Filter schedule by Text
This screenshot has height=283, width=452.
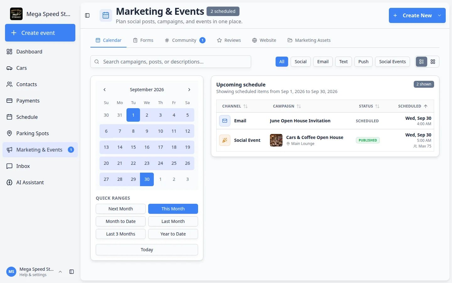coord(343,62)
